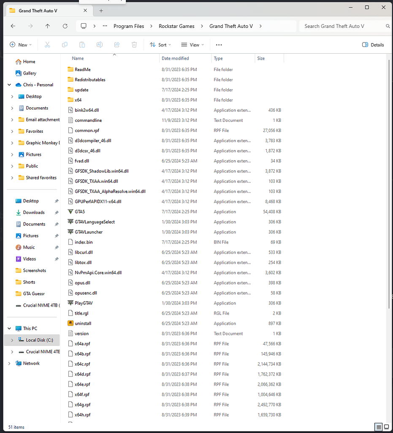Open the Sort dropdown
Viewport: 393px width, 433px height.
click(x=160, y=44)
